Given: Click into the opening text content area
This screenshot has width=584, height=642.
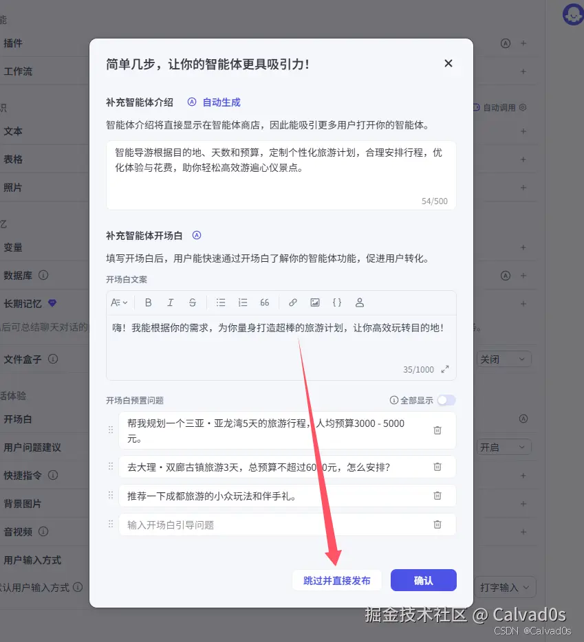Looking at the screenshot, I should 281,347.
